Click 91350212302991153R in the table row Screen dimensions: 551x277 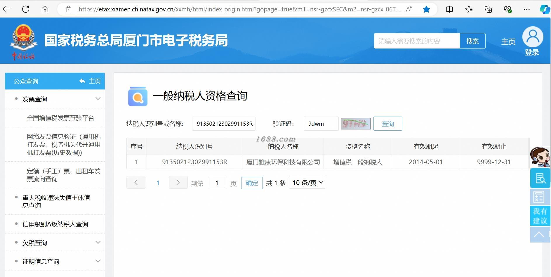click(x=194, y=162)
